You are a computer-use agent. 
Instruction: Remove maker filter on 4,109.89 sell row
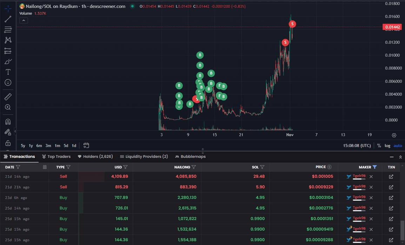click(x=371, y=176)
